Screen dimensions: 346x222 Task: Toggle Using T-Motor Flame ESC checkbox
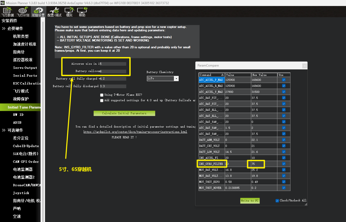pyautogui.click(x=102, y=95)
